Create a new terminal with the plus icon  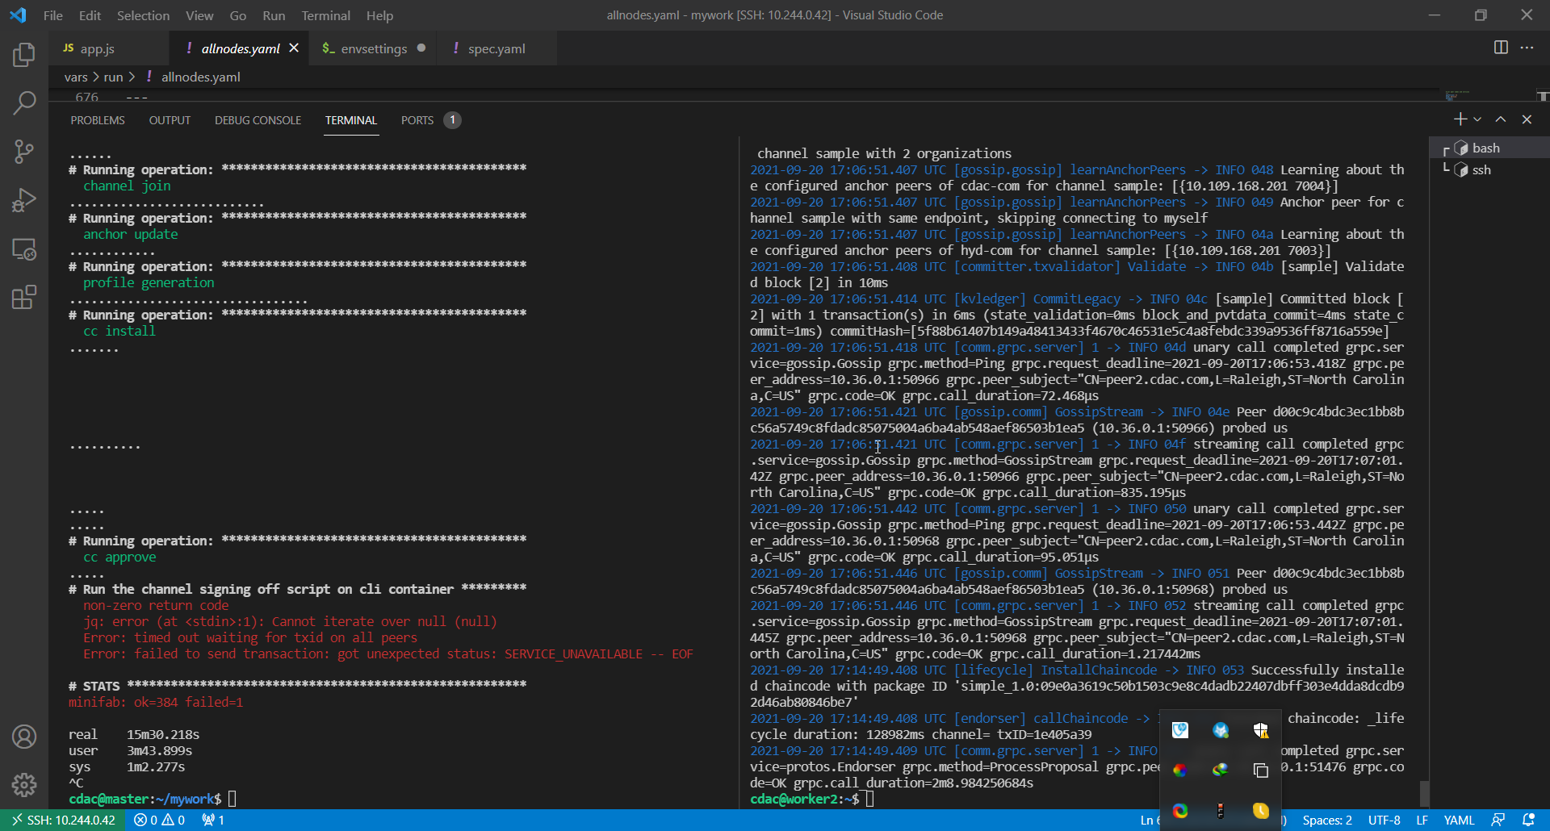click(x=1460, y=119)
